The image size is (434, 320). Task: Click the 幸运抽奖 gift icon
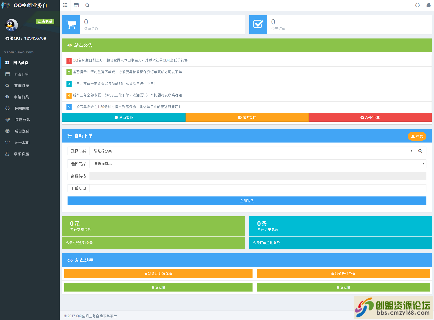pyautogui.click(x=7, y=97)
